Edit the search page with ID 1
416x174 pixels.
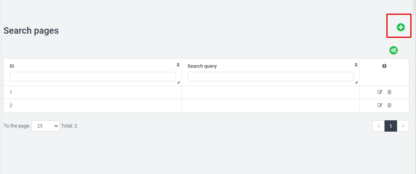click(380, 92)
